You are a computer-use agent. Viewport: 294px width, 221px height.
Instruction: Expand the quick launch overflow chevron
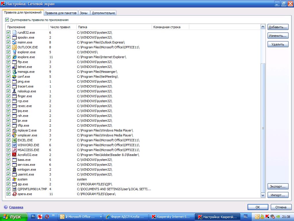pyautogui.click(x=53, y=215)
